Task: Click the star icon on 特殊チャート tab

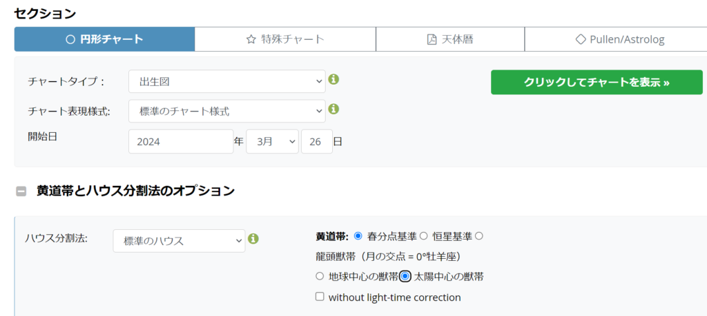Action: pyautogui.click(x=251, y=39)
